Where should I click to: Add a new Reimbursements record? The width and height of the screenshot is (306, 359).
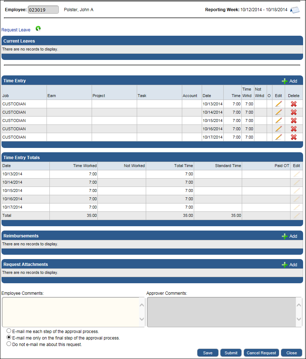click(289, 236)
